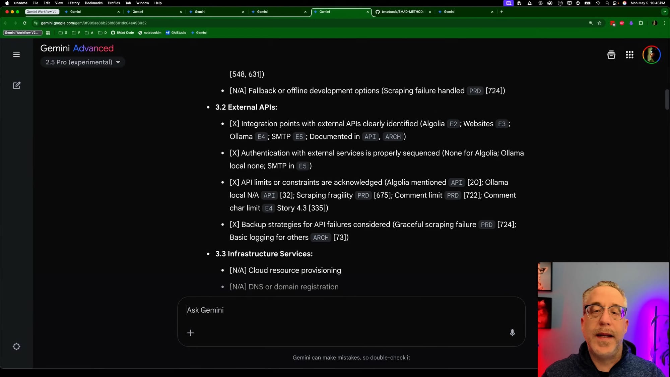Open Gemini settings gear icon
The width and height of the screenshot is (670, 377).
(x=16, y=347)
